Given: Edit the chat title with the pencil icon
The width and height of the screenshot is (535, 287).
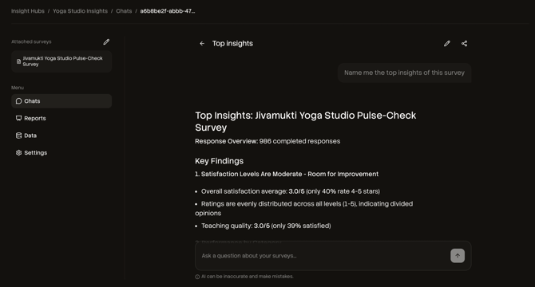Looking at the screenshot, I should (x=447, y=44).
